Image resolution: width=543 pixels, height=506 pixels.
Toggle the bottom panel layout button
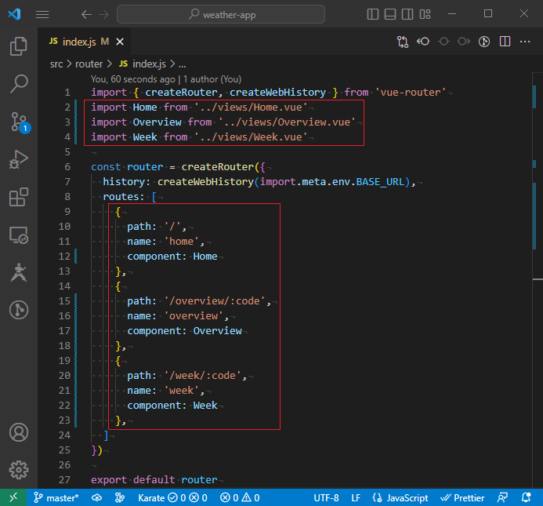point(390,14)
